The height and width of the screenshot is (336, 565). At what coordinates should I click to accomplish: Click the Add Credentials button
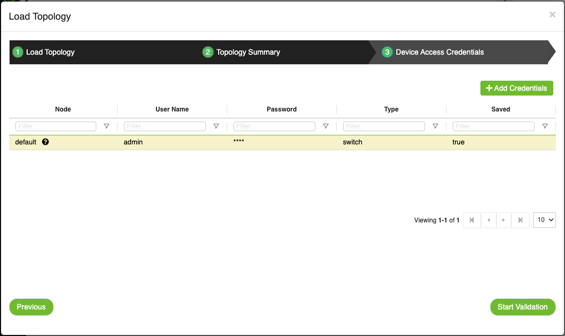coord(517,88)
